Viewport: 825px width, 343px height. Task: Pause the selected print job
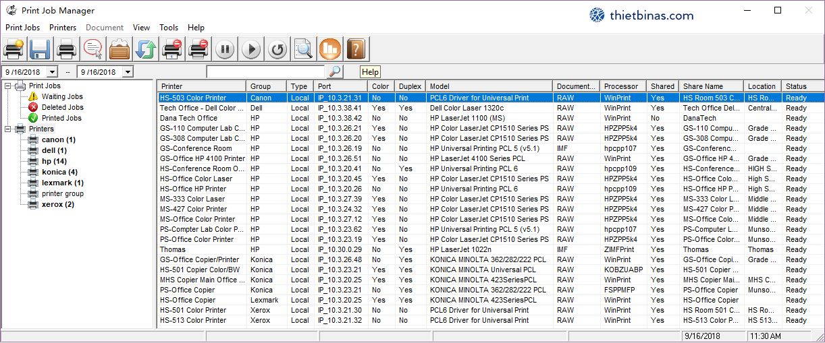tap(225, 49)
